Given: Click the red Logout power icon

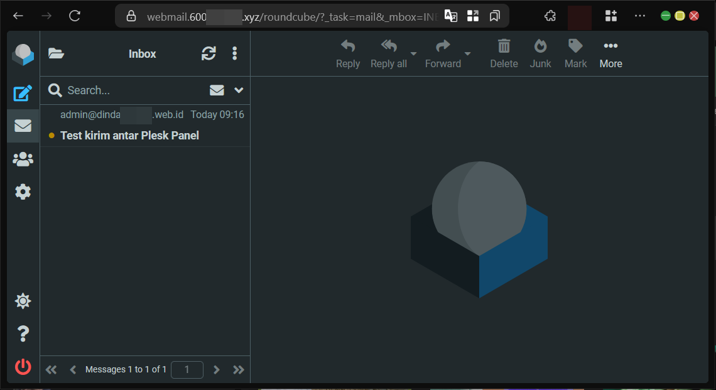Looking at the screenshot, I should click(x=23, y=367).
